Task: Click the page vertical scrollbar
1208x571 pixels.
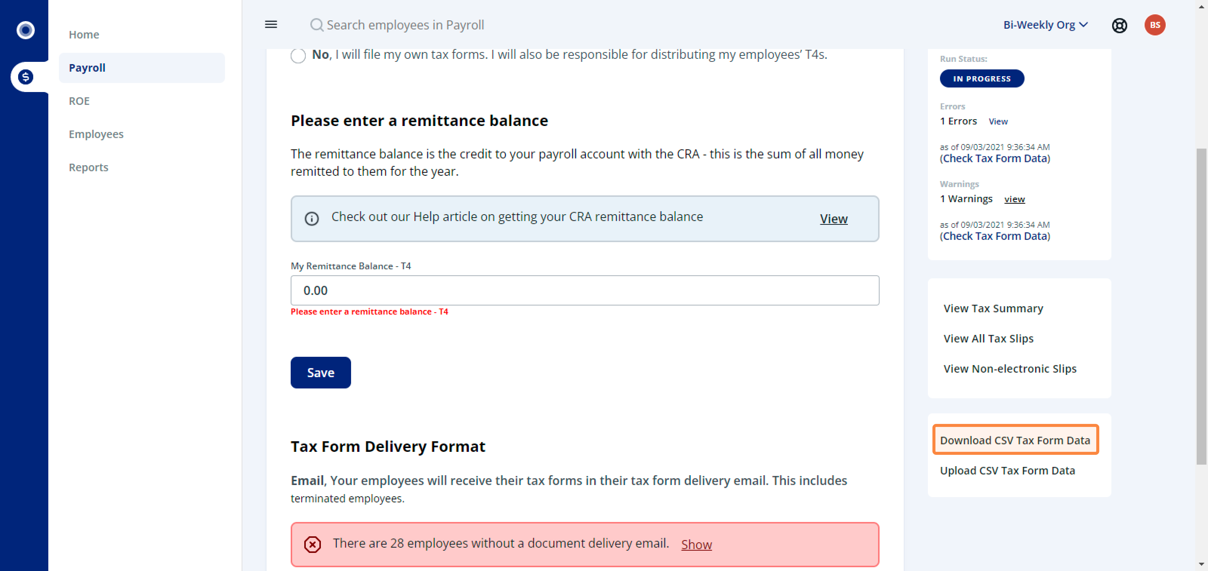Action: (x=1201, y=307)
